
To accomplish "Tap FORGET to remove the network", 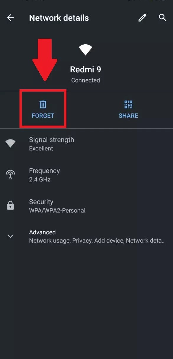I will (43, 116).
